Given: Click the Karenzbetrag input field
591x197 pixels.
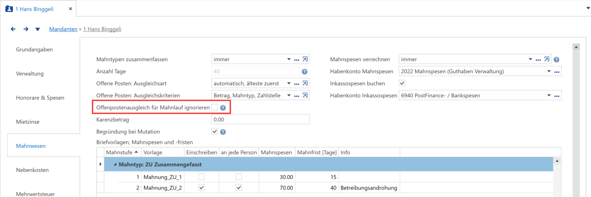Looking at the screenshot, I should coord(260,120).
